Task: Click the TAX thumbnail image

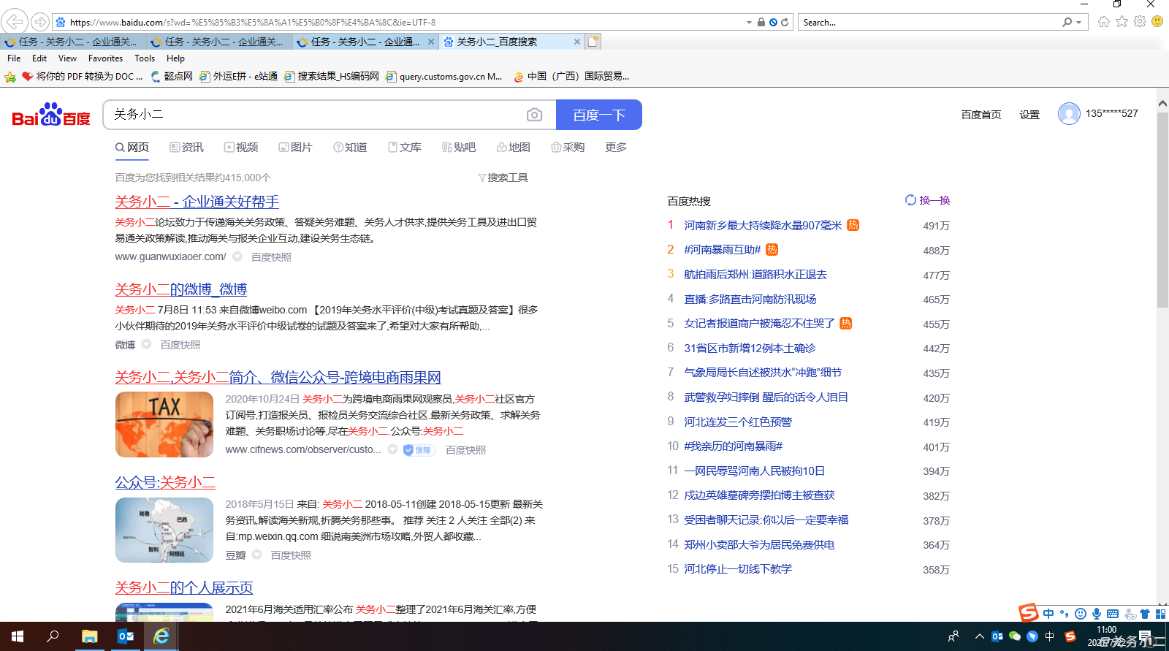Action: pos(164,425)
